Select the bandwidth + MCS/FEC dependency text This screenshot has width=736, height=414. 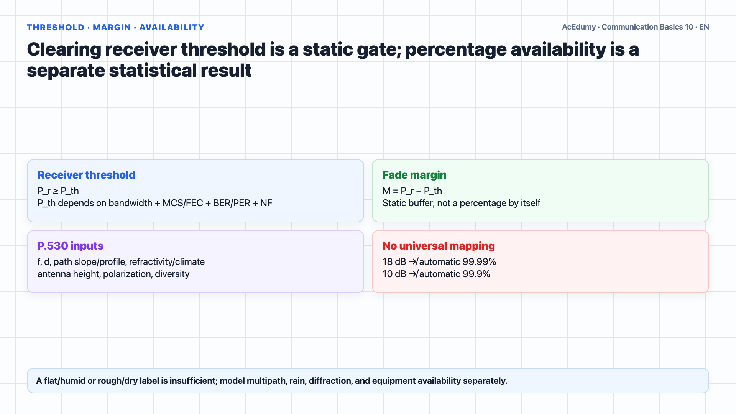(x=155, y=203)
